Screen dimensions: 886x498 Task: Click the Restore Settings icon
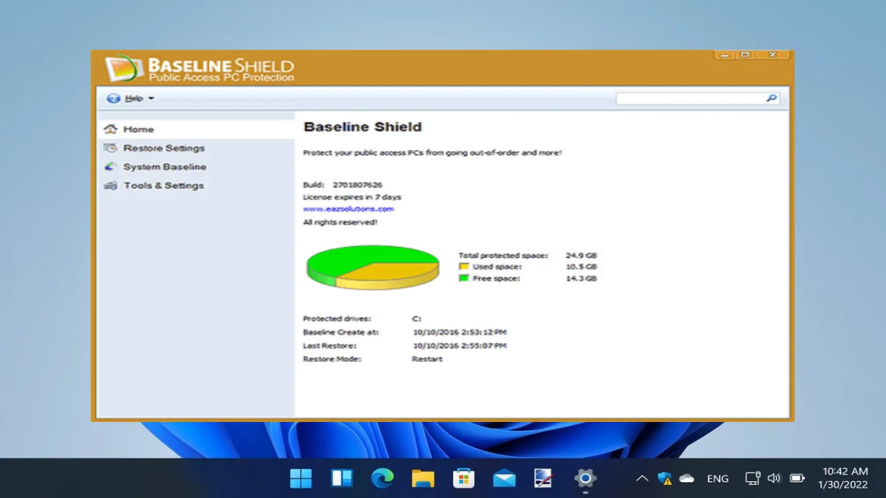110,148
